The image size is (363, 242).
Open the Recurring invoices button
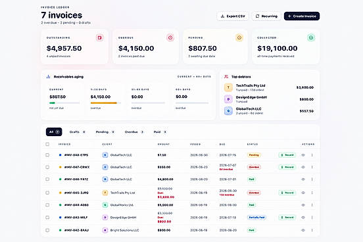pyautogui.click(x=266, y=16)
